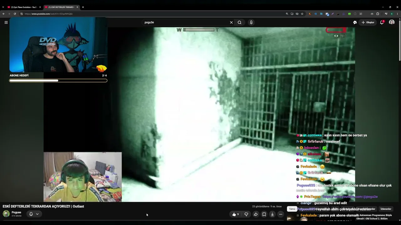
Task: Close the Epic Plane Evolution tab
Action: click(40, 7)
